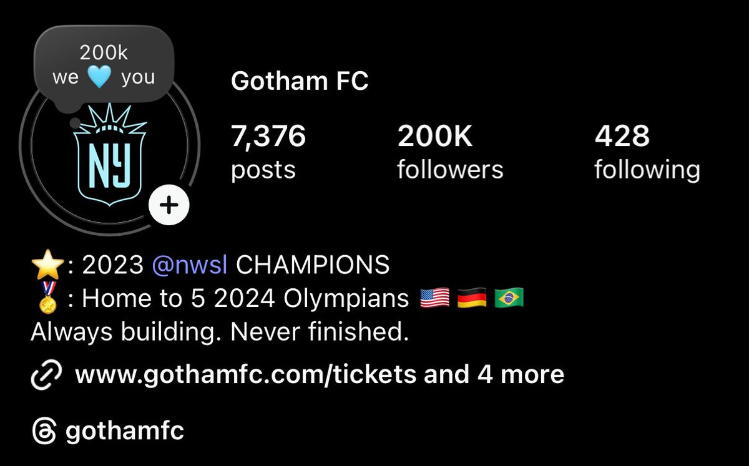Select the Gotham FC profile name

300,80
